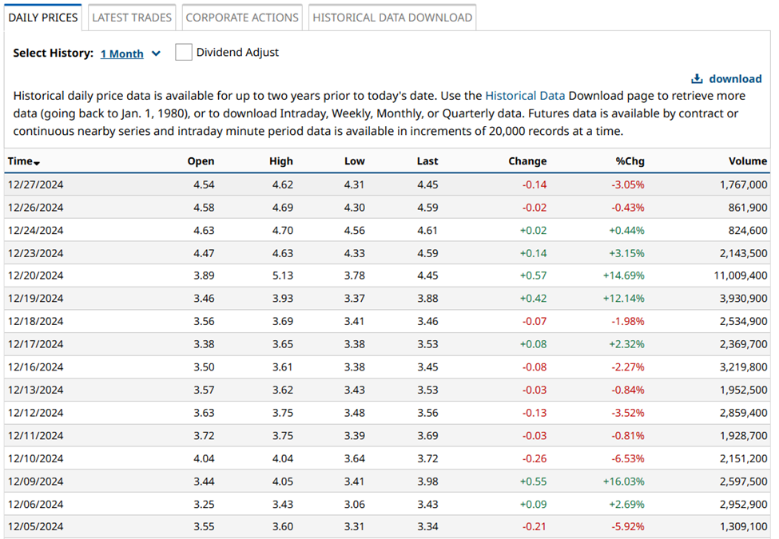Select the Daily Prices tab
This screenshot has width=779, height=539.
43,17
